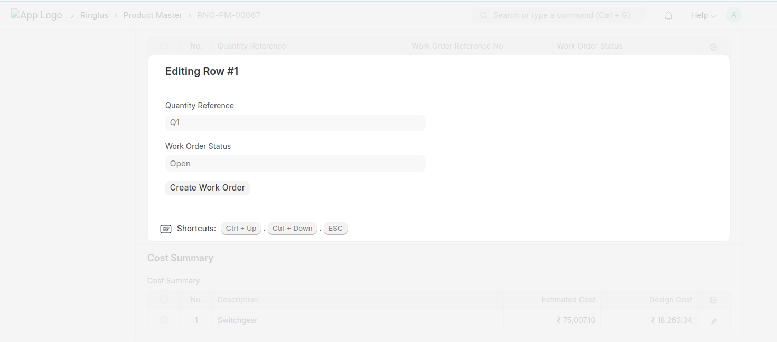This screenshot has width=777, height=342.
Task: Click the search magnifier icon
Action: click(483, 16)
